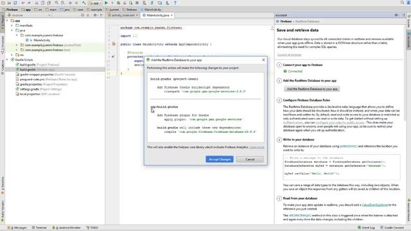The image size is (411, 231).
Task: Open the app run configuration dropdown
Action: coord(96,3)
